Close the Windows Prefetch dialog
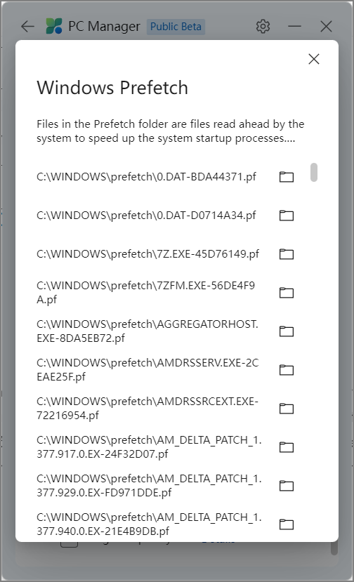Screen dimensions: 354x582 [x=314, y=59]
